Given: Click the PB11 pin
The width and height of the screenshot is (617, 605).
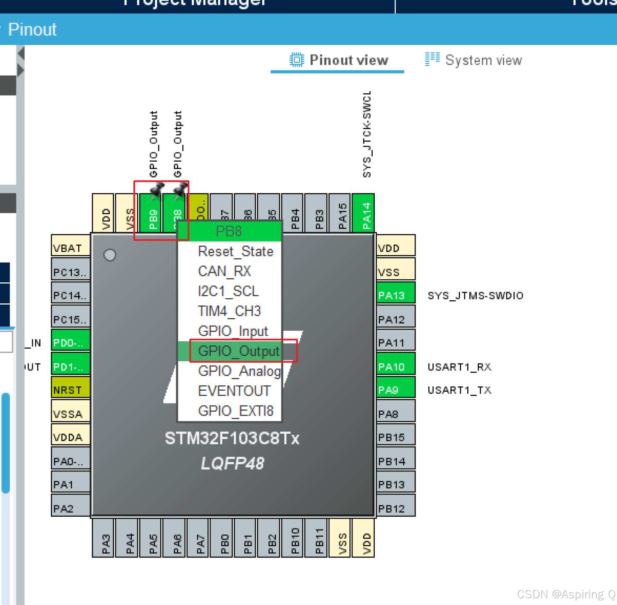Looking at the screenshot, I should tap(315, 538).
